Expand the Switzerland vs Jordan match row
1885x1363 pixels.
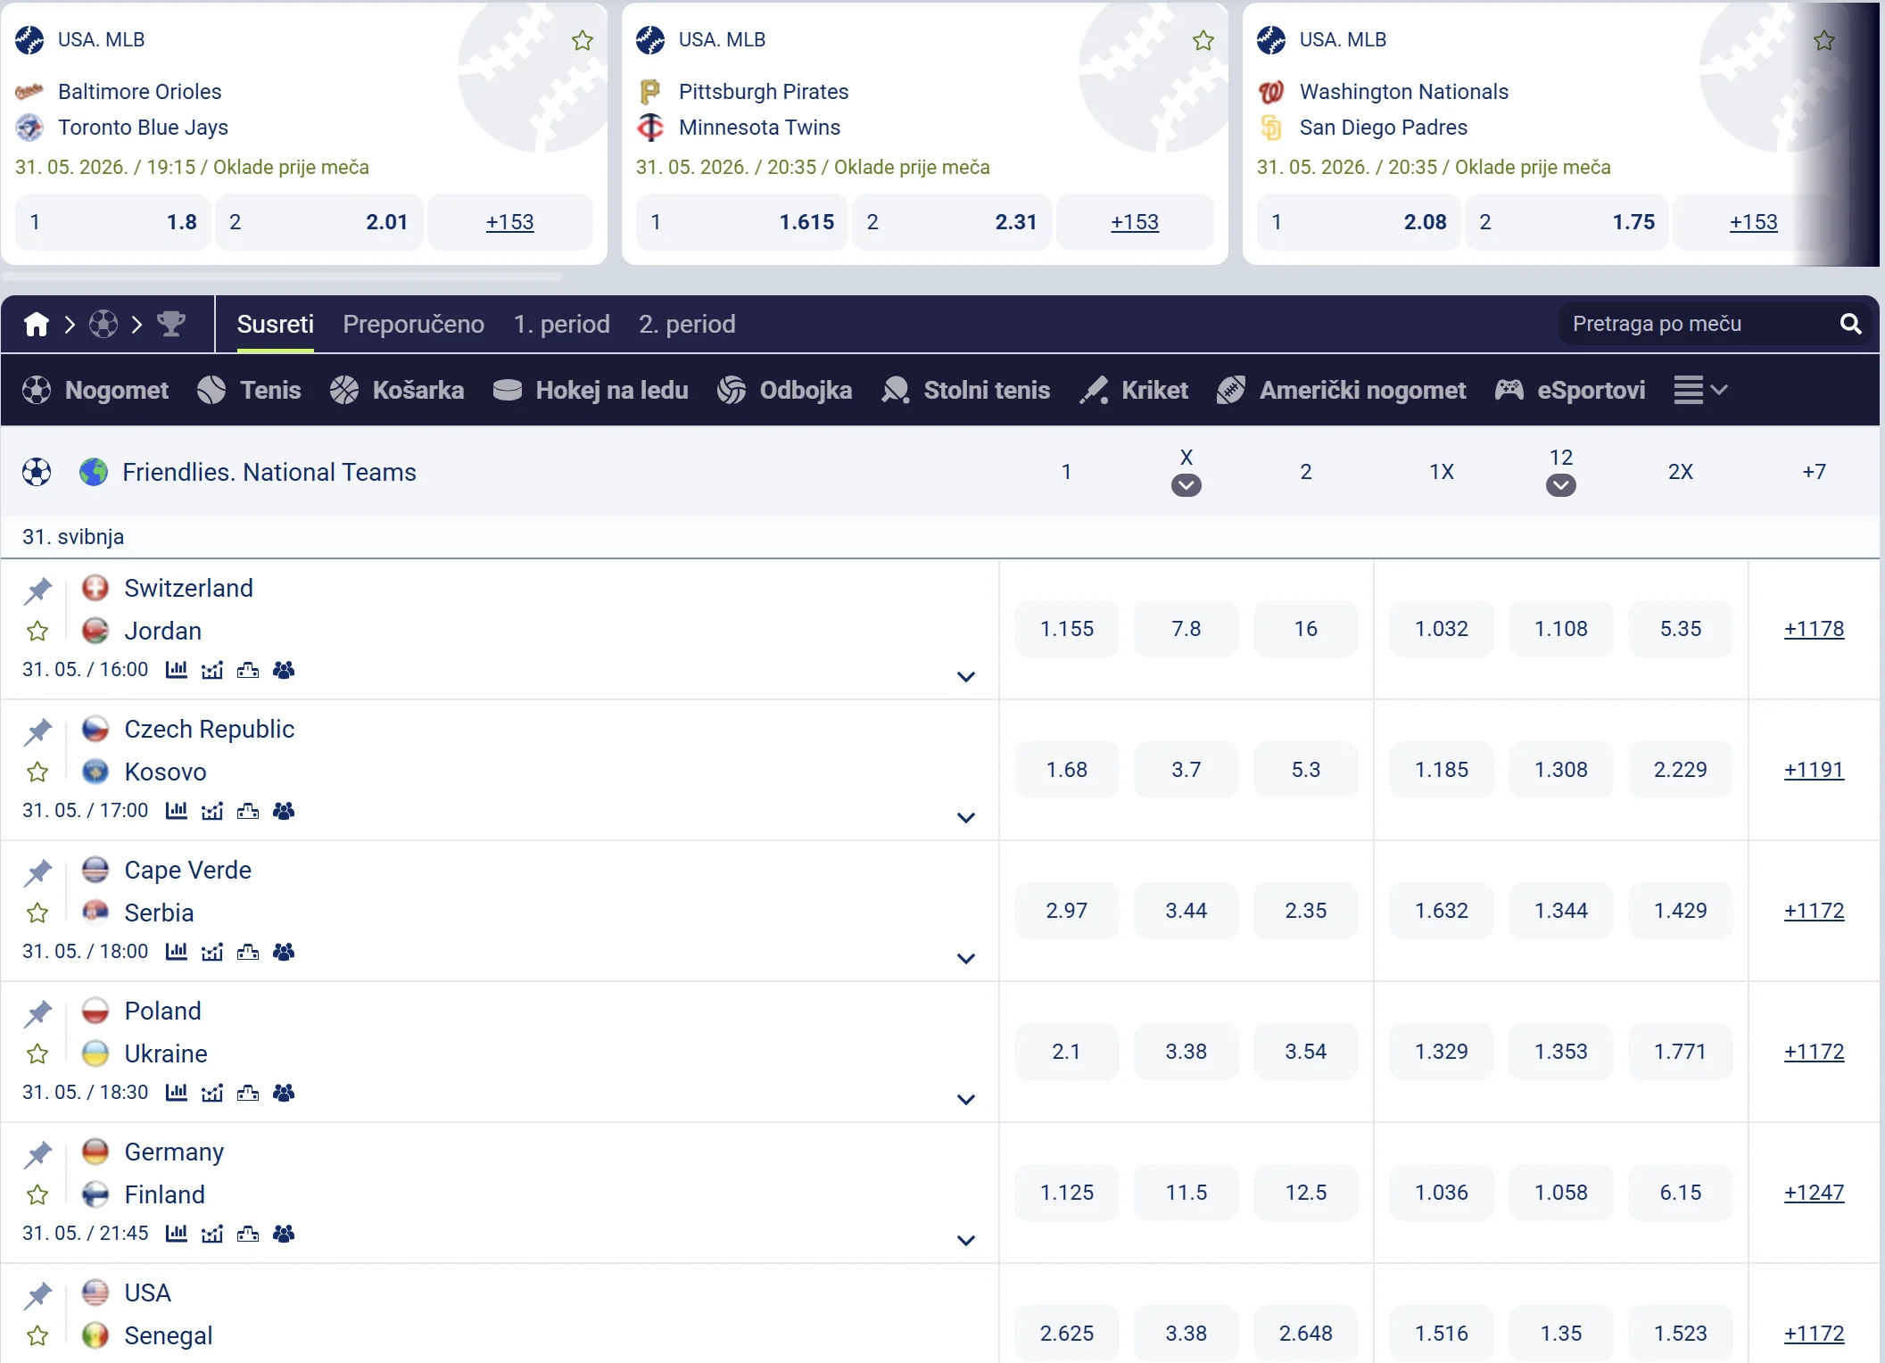tap(965, 677)
